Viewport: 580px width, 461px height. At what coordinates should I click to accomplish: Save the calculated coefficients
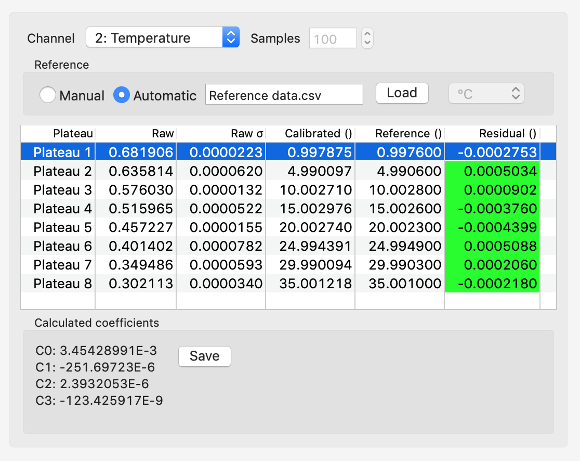tap(204, 356)
